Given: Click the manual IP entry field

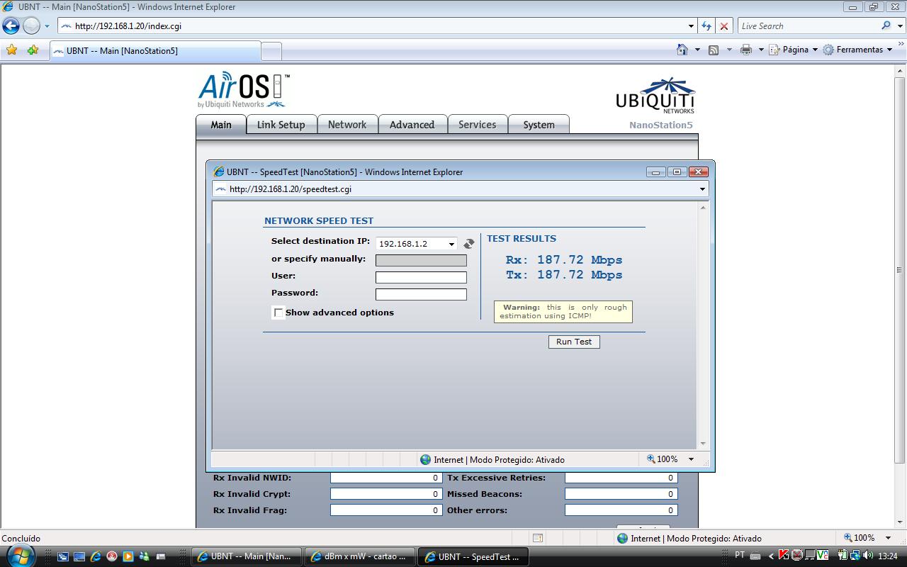Looking at the screenshot, I should [x=421, y=260].
